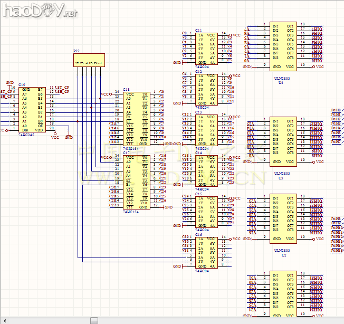Click the horizontal scrollbar right arrow
The image size is (344, 324).
[x=341, y=320]
